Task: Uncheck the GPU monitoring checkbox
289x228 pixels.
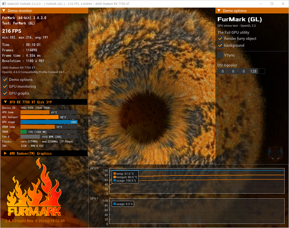Action: tap(5, 86)
